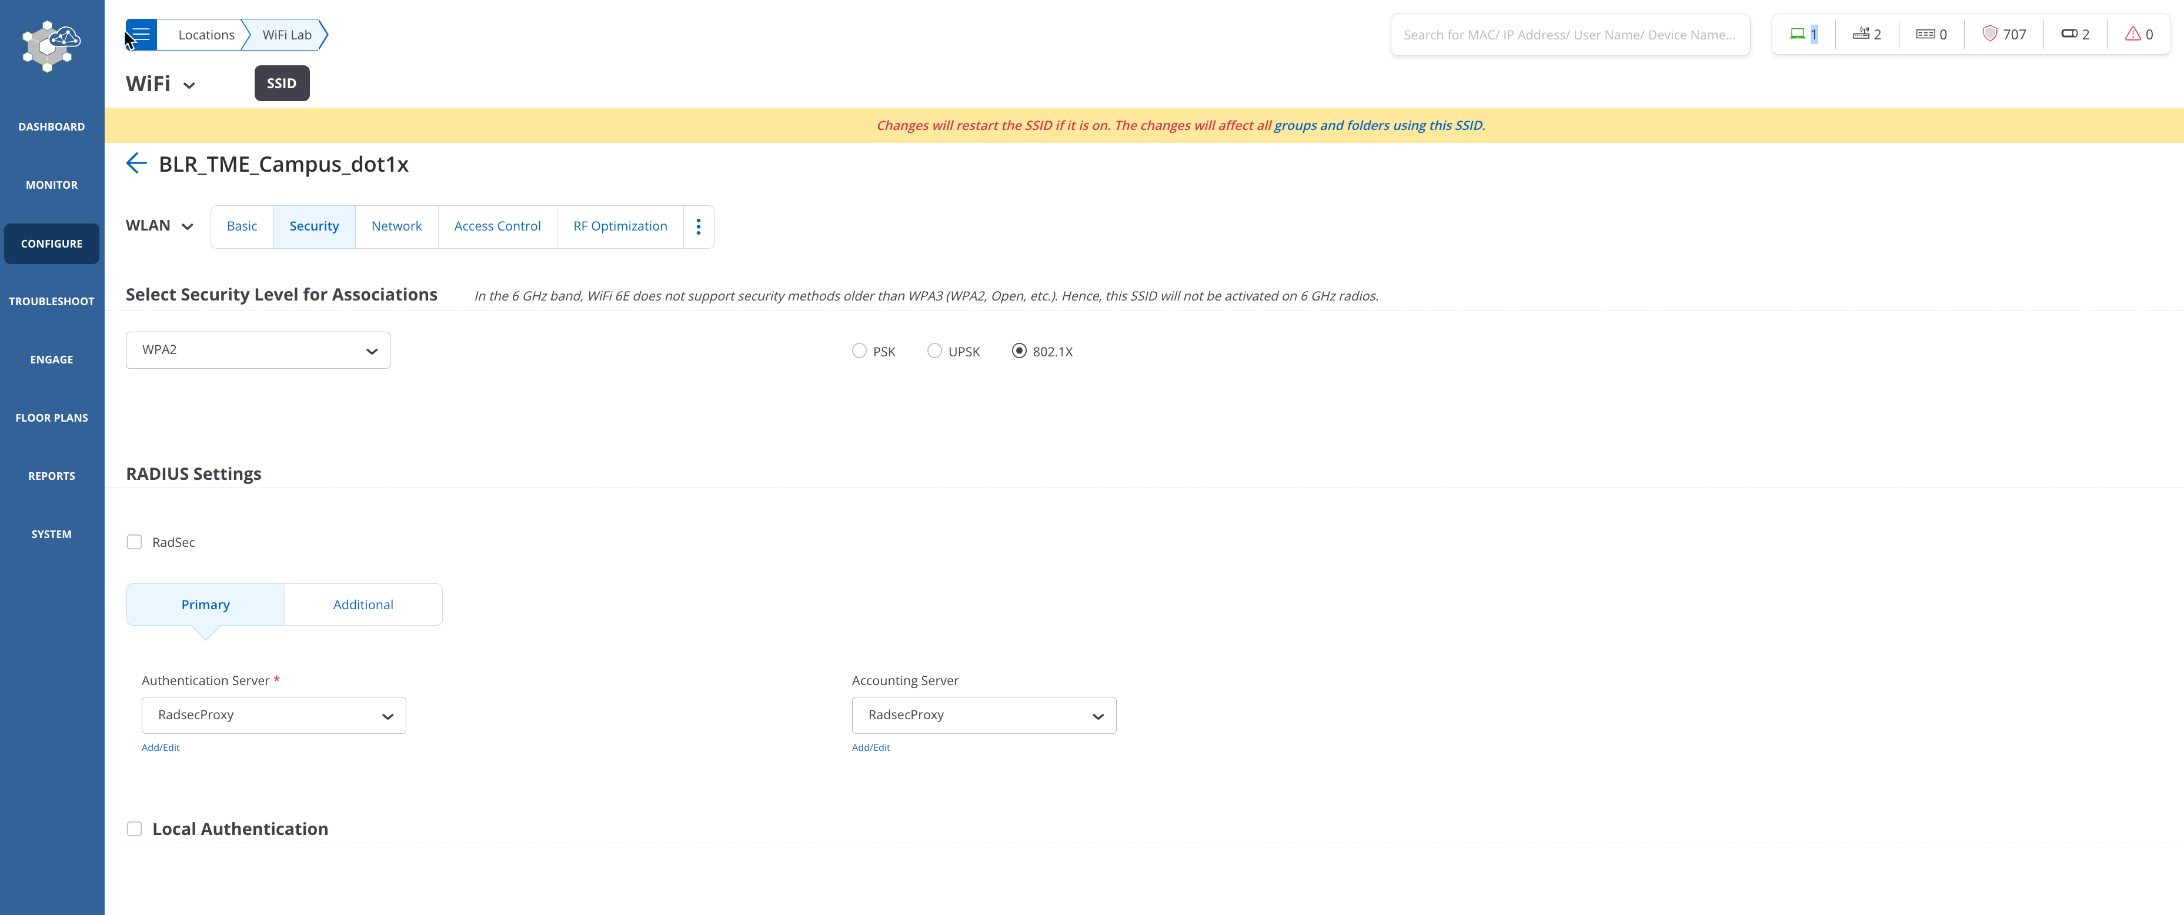Enable Local Authentication checkbox
The image size is (2184, 915).
pos(134,829)
